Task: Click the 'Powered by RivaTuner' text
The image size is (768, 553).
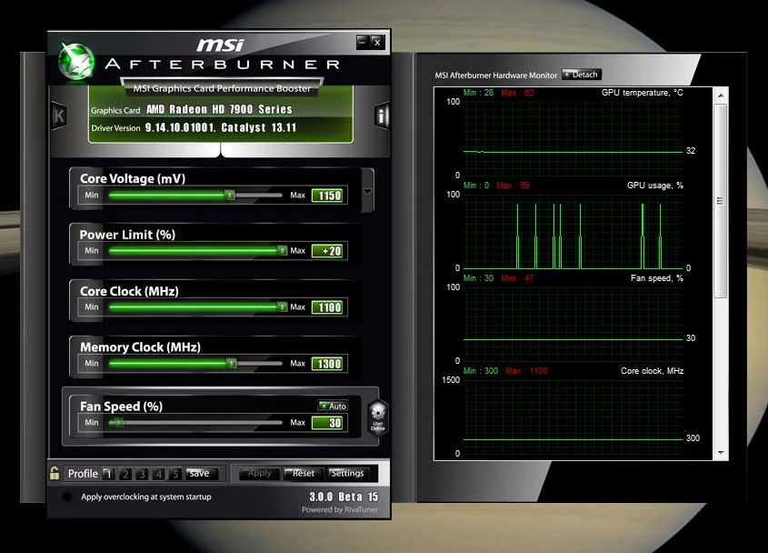Action: [x=340, y=510]
